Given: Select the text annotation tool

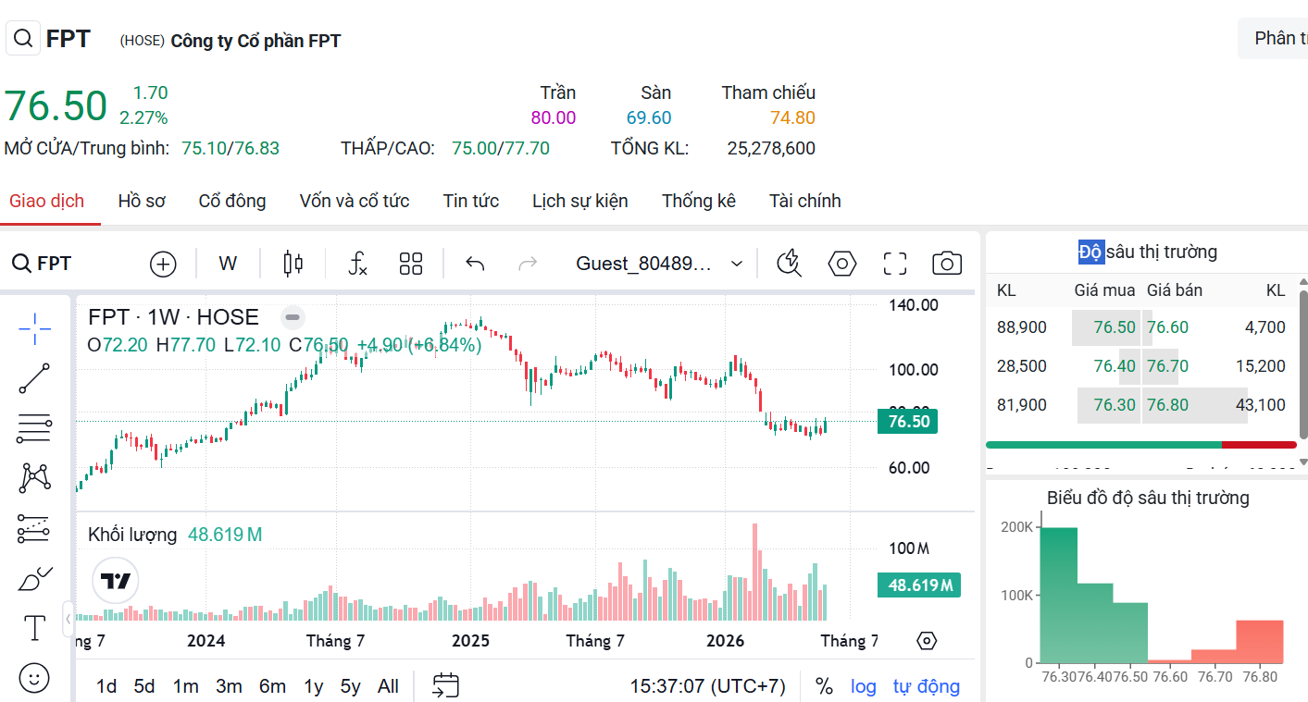Looking at the screenshot, I should (35, 628).
